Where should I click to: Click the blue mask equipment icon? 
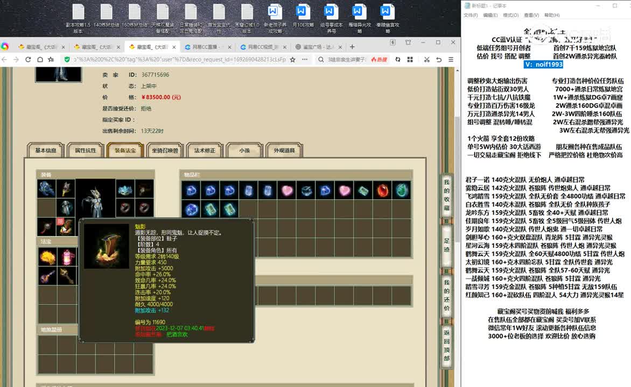point(125,189)
